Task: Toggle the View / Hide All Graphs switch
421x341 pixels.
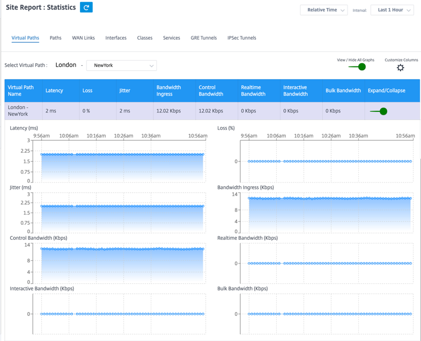Action: tap(357, 67)
